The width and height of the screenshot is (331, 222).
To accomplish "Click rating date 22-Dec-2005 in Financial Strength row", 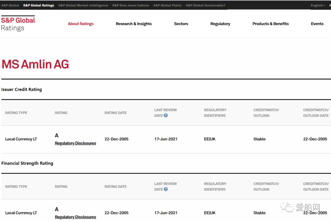I will (116, 213).
